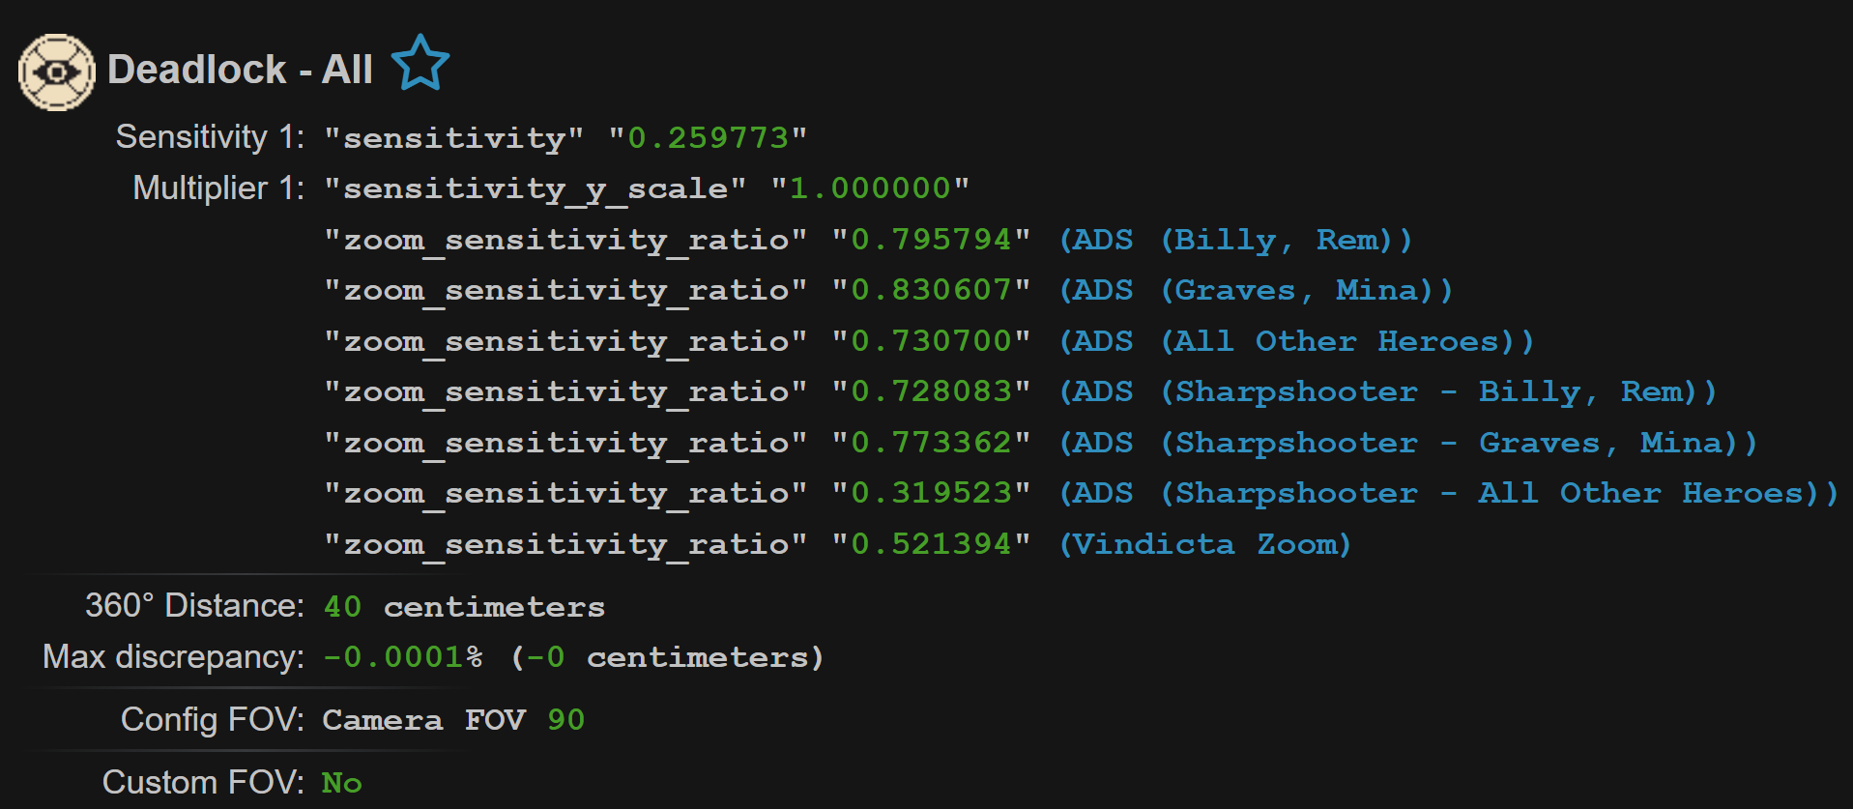Click the "360° Distance:" label
Image resolution: width=1853 pixels, height=809 pixels.
click(194, 605)
